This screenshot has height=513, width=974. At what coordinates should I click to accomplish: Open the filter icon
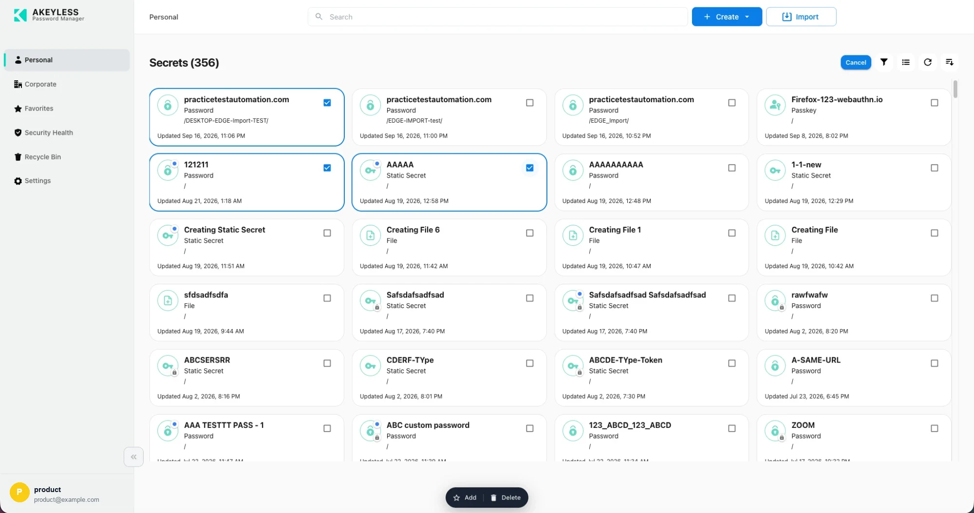pos(883,62)
